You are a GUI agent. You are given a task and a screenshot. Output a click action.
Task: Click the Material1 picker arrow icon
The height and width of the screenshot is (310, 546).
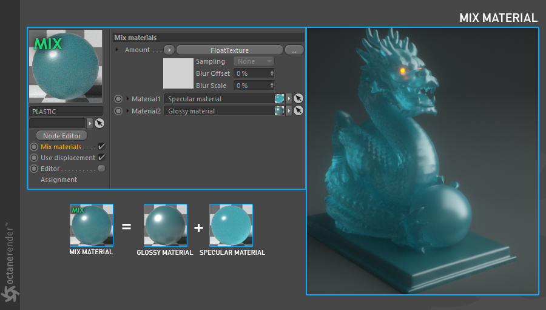298,98
